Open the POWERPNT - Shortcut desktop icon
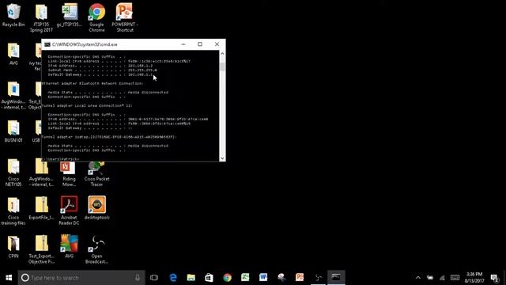Screen dimensions: 506x285 click(125, 17)
